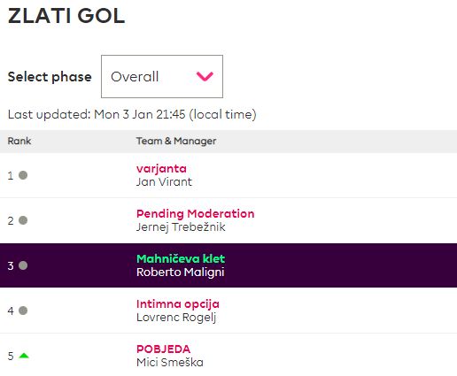Image resolution: width=457 pixels, height=376 pixels.
Task: Click manager name Lovrenc Rogelj
Action: [x=176, y=318]
